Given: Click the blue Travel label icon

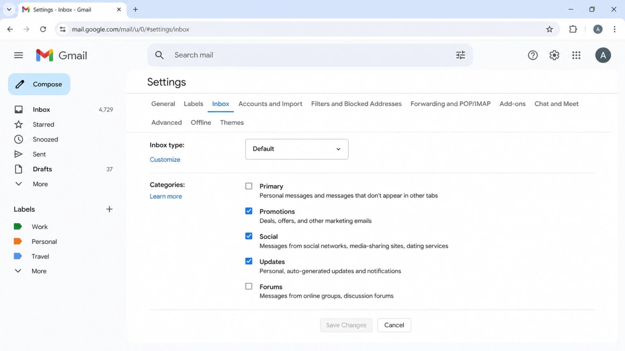Looking at the screenshot, I should [x=18, y=256].
